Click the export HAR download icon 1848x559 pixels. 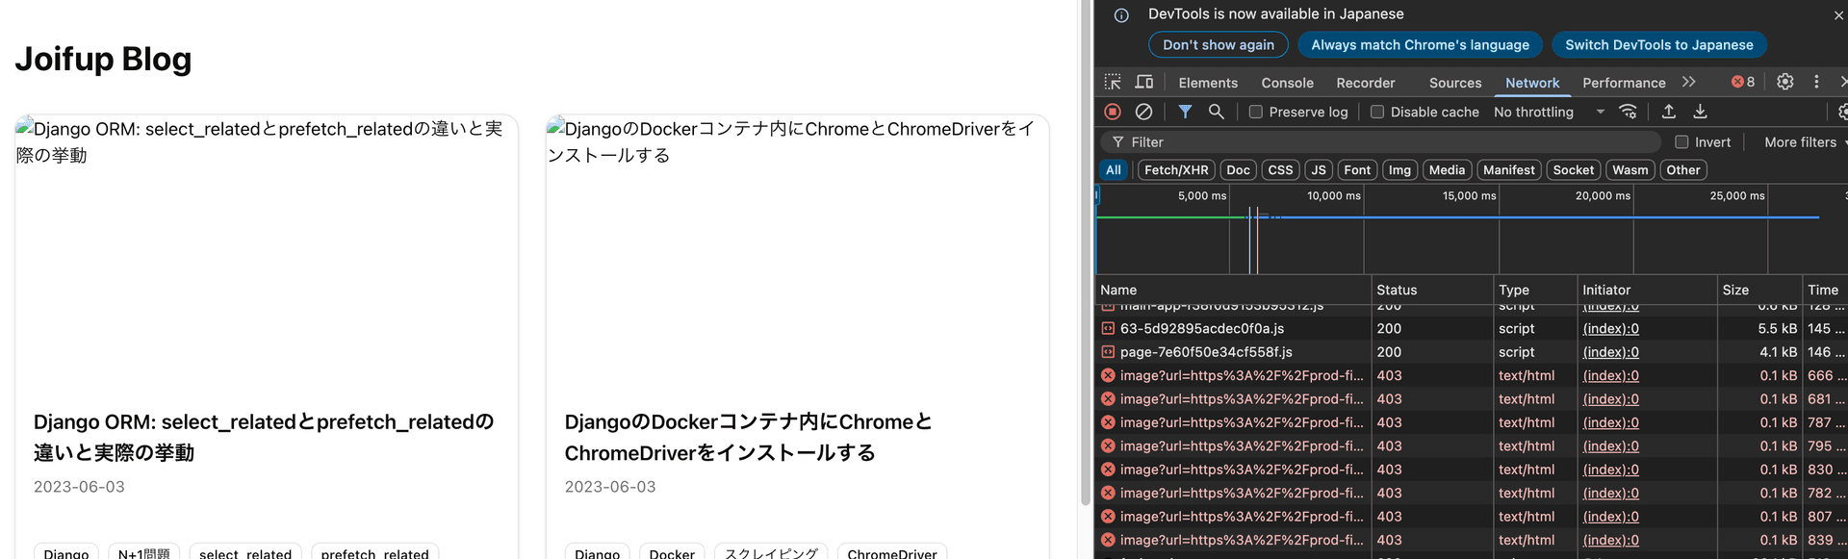[x=1701, y=112]
